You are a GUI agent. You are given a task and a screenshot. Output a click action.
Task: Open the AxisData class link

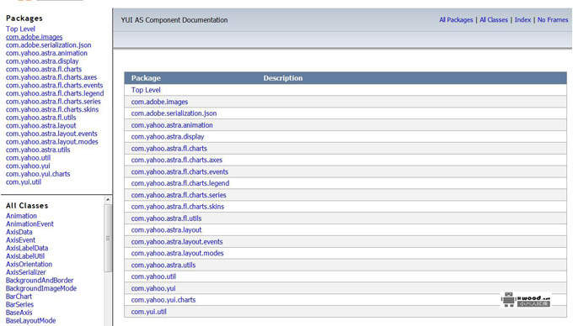19,232
